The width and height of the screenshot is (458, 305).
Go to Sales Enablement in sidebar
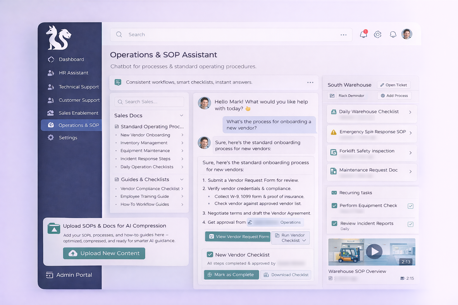point(78,113)
